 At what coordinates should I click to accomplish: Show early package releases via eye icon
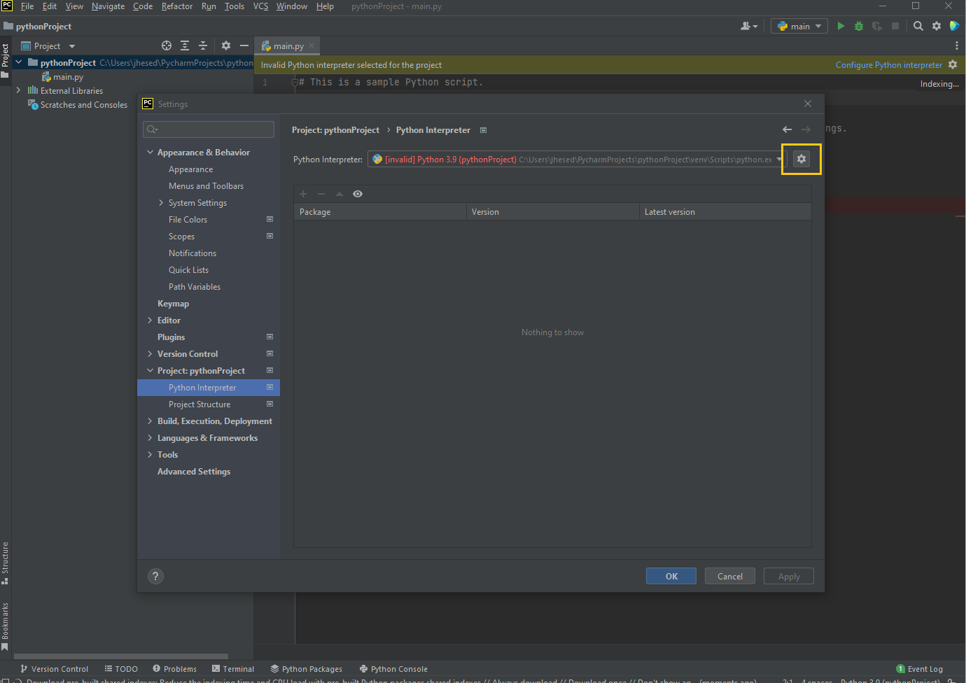pyautogui.click(x=358, y=194)
